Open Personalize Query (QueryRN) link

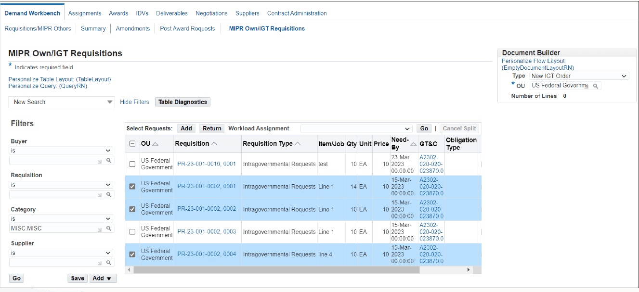click(x=48, y=86)
